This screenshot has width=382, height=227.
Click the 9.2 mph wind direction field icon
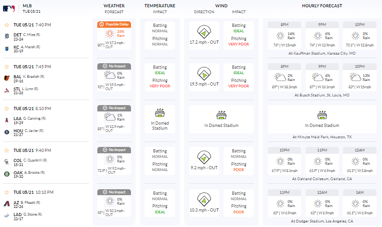tap(204, 158)
